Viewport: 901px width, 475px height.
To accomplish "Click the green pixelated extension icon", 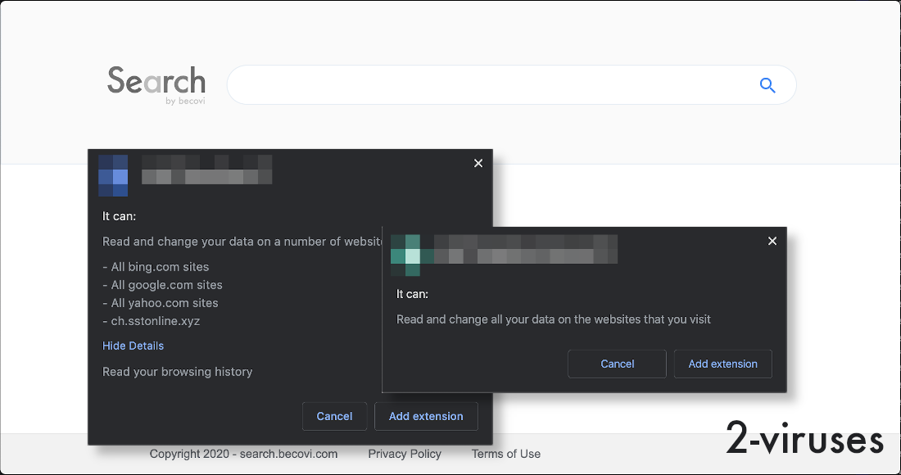I will point(405,256).
